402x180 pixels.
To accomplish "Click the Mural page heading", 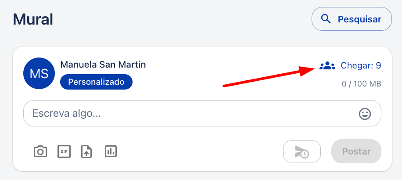I will (x=33, y=19).
